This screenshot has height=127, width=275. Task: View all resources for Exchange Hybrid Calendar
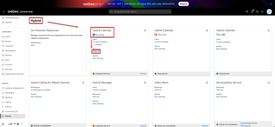pyautogui.click(x=96, y=52)
